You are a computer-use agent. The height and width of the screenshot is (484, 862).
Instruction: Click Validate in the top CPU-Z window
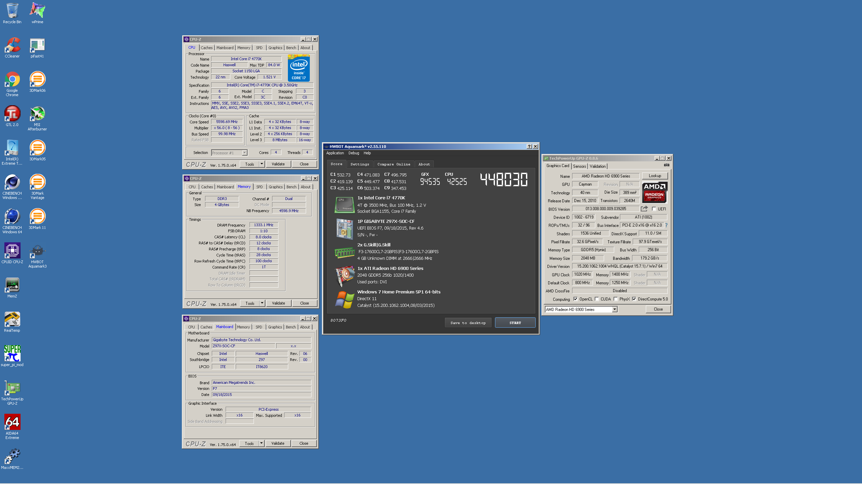[x=278, y=164]
